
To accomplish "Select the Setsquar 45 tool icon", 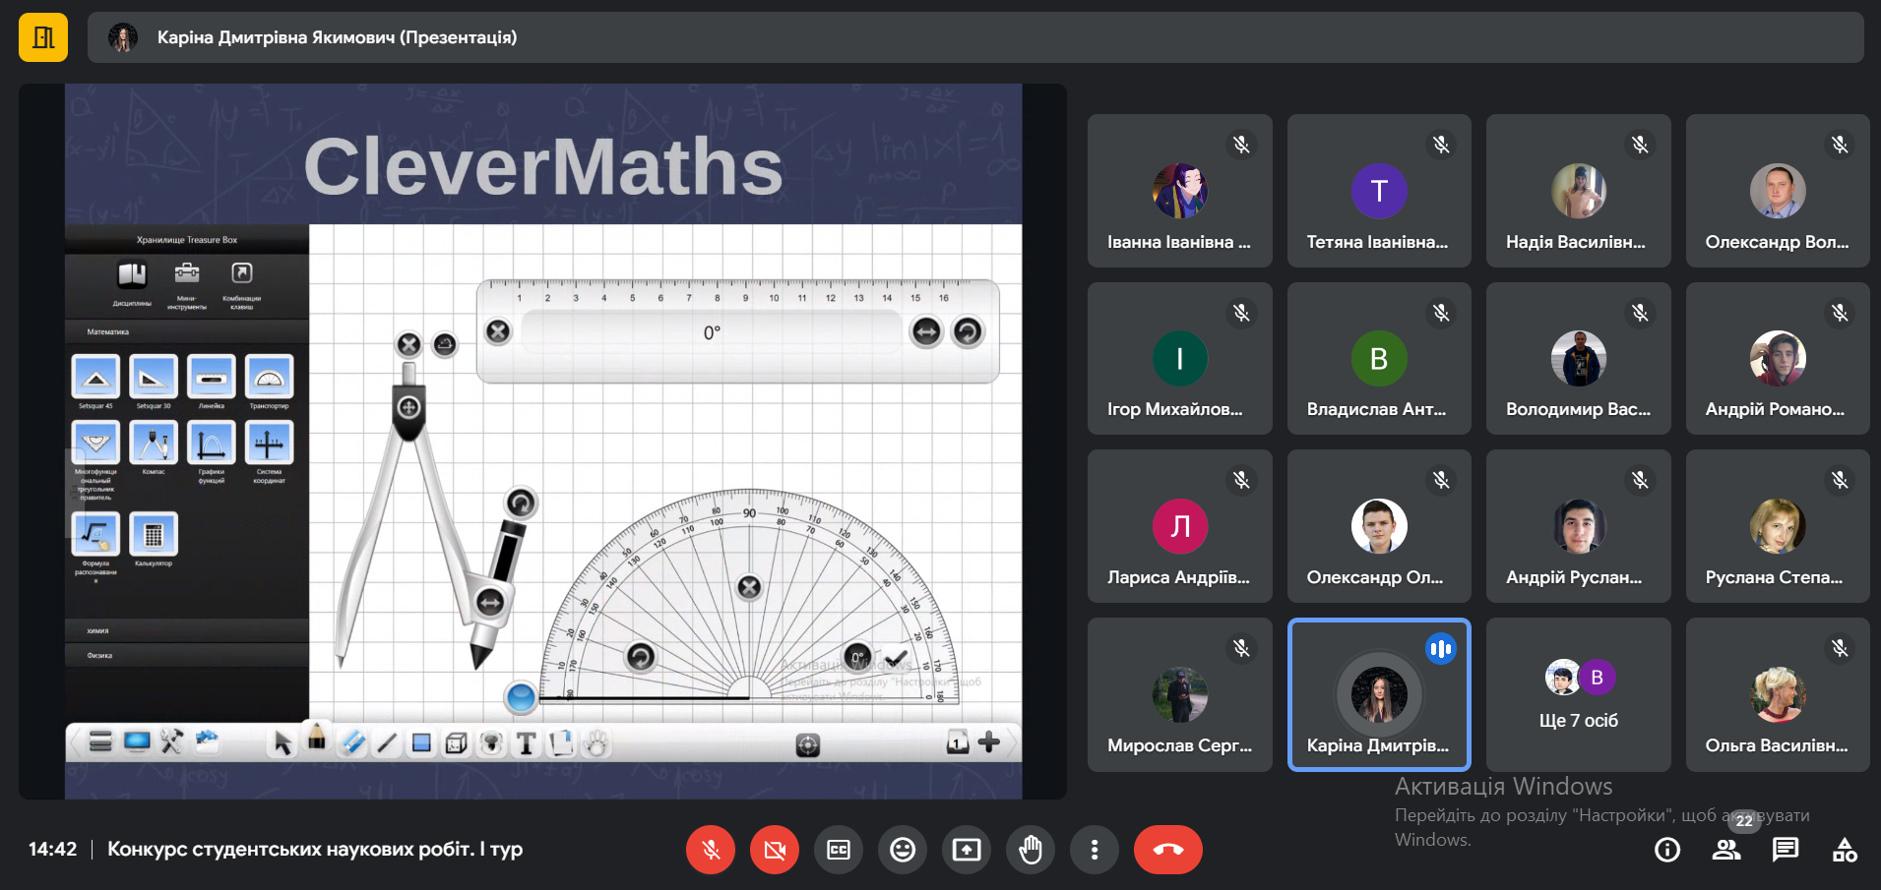I will (x=95, y=377).
